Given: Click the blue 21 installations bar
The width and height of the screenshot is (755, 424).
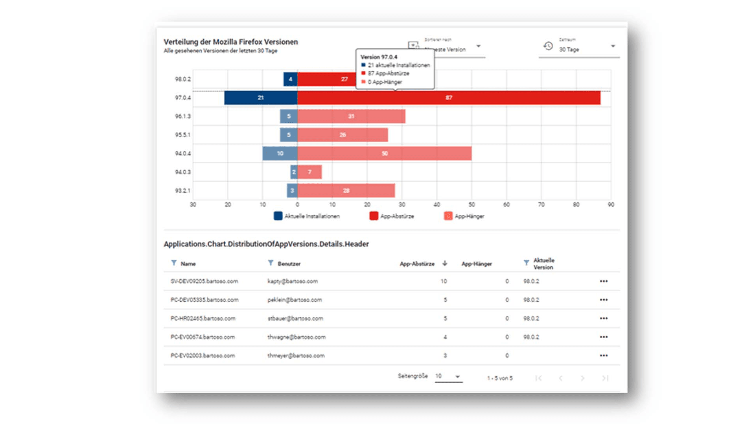Looking at the screenshot, I should pos(261,98).
